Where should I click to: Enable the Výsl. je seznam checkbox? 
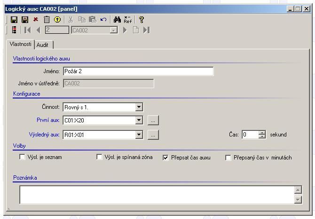(x=22, y=158)
